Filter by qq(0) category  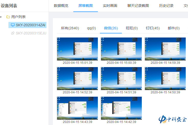(91, 28)
